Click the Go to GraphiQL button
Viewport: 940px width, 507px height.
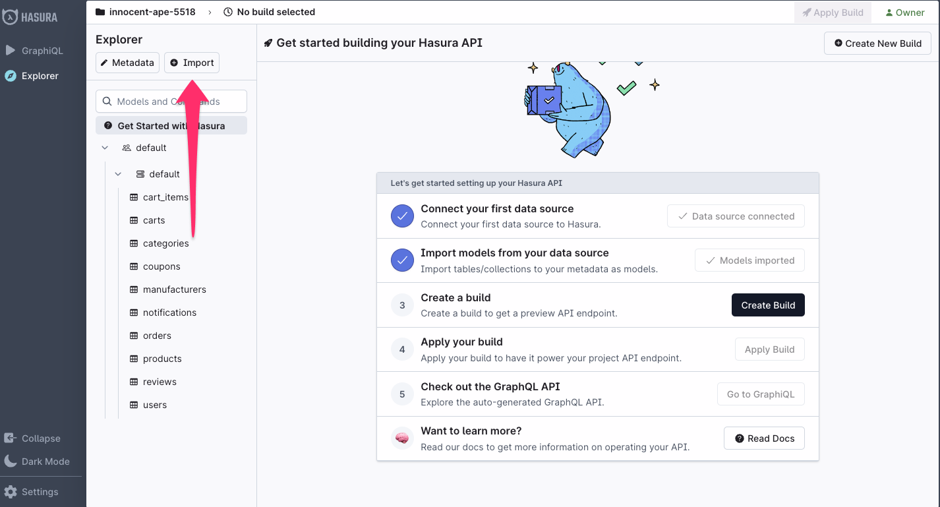[761, 394]
